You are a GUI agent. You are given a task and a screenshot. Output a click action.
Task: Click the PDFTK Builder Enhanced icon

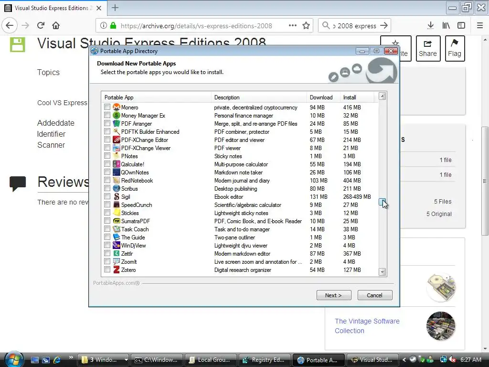point(117,132)
